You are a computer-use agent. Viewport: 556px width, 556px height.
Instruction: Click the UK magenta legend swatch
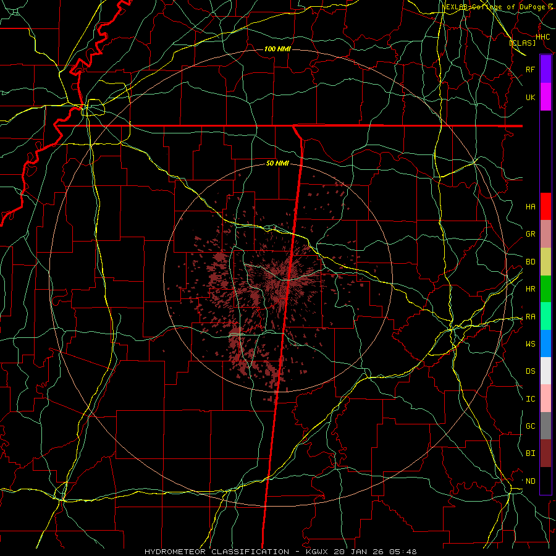(x=545, y=97)
